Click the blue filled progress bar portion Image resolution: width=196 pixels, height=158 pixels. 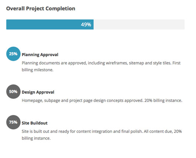pos(50,24)
